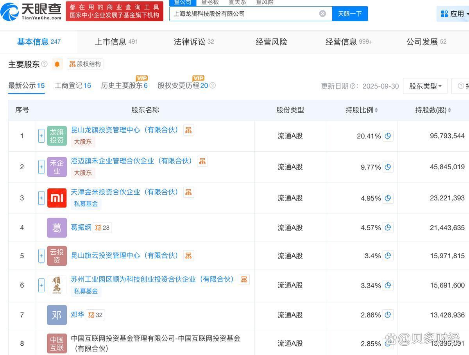The image size is (469, 355).
Task: Click the Xiaomi MI logo tile
Action: [57, 198]
